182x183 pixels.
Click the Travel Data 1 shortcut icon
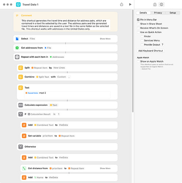(18, 4)
